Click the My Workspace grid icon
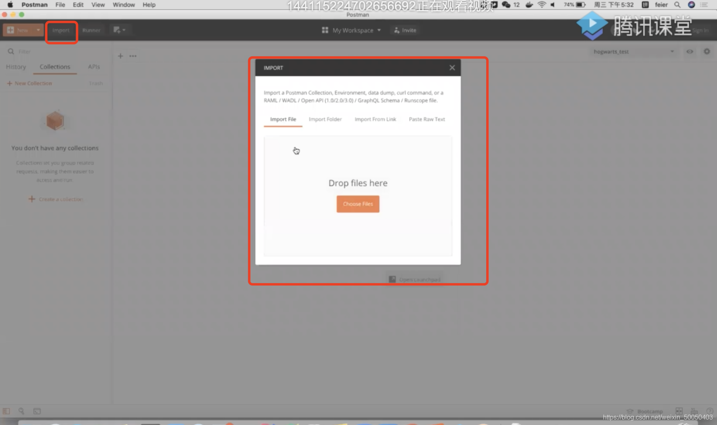 pos(325,30)
